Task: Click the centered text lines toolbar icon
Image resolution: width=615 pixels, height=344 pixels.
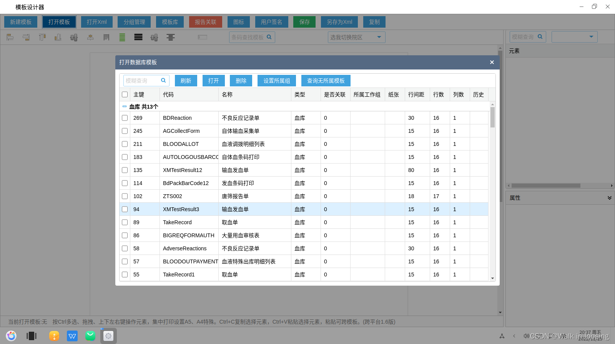Action: click(x=171, y=37)
